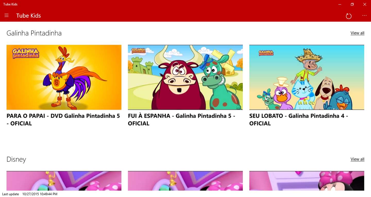
Task: Open SEU LOBATO farm animals thumbnail
Action: 307,77
